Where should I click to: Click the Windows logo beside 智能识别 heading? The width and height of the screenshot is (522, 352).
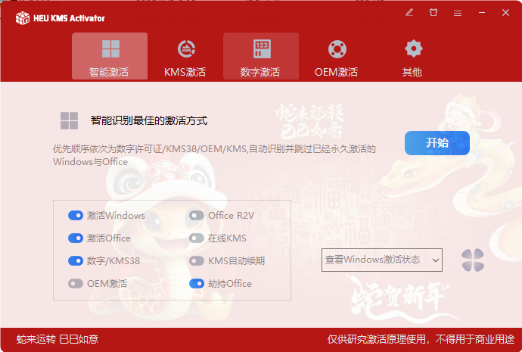70,120
